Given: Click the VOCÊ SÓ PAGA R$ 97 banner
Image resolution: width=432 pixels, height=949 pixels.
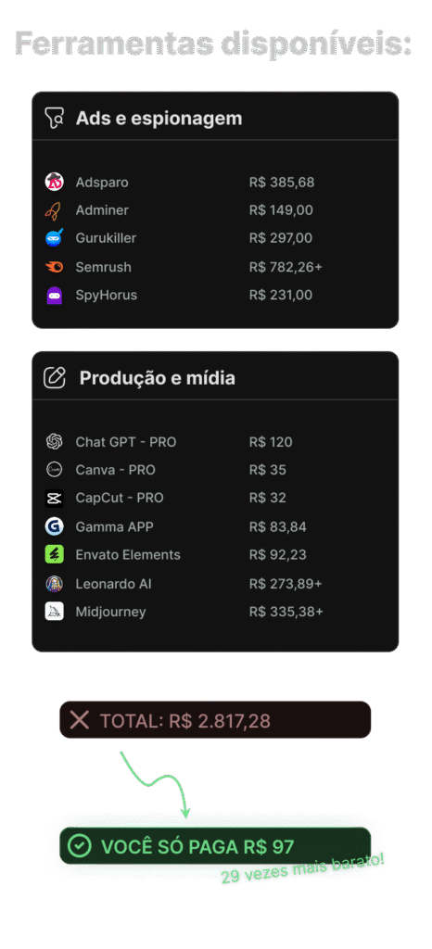Looking at the screenshot, I should (215, 845).
